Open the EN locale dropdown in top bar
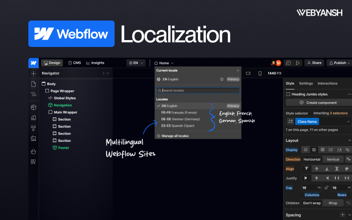The height and width of the screenshot is (220, 352). coord(136,63)
